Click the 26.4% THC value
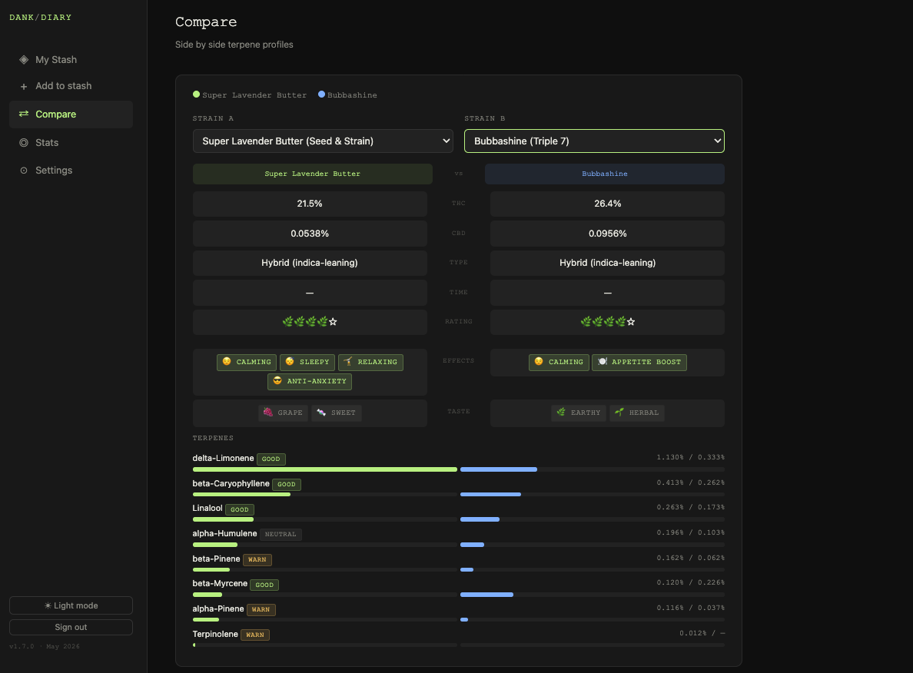This screenshot has width=913, height=673. [607, 204]
